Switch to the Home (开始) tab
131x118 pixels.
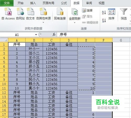[x=20, y=3]
